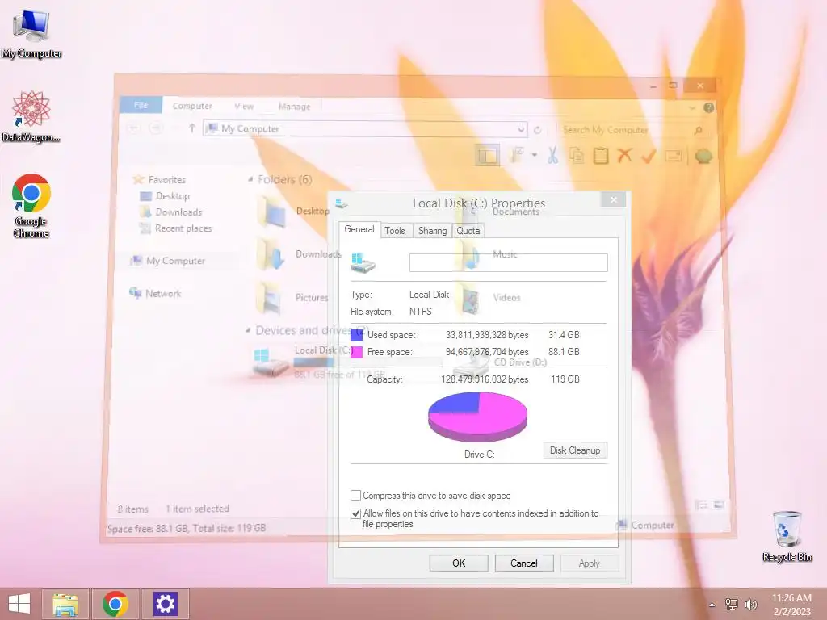This screenshot has height=620, width=827.
Task: Switch to the Tools tab
Action: [394, 230]
